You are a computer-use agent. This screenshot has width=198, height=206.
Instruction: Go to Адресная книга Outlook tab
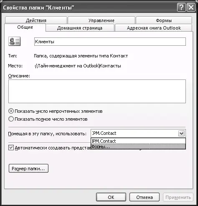154,28
